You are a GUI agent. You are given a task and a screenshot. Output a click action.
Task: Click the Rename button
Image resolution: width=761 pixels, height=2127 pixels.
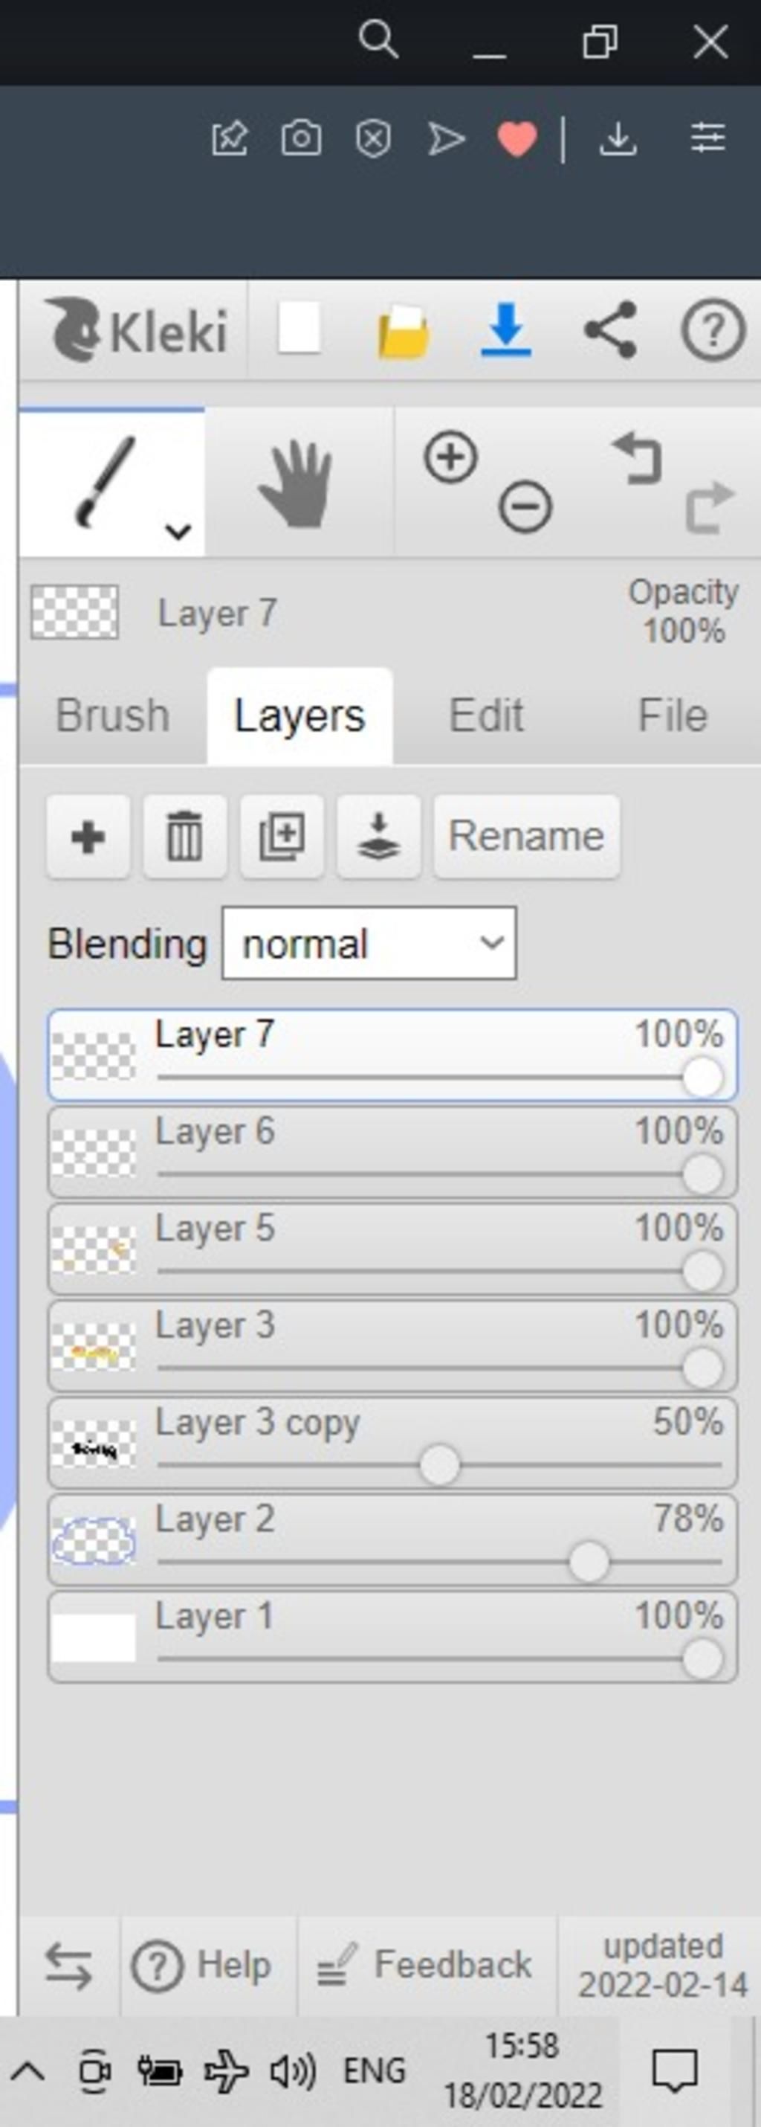(x=527, y=837)
